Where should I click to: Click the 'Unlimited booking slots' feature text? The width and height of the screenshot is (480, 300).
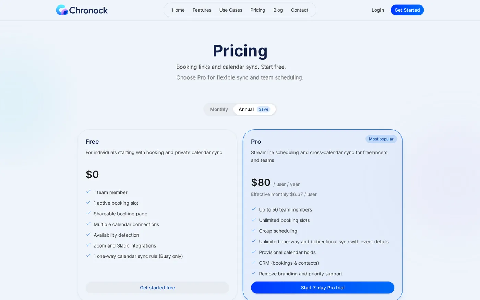(284, 220)
